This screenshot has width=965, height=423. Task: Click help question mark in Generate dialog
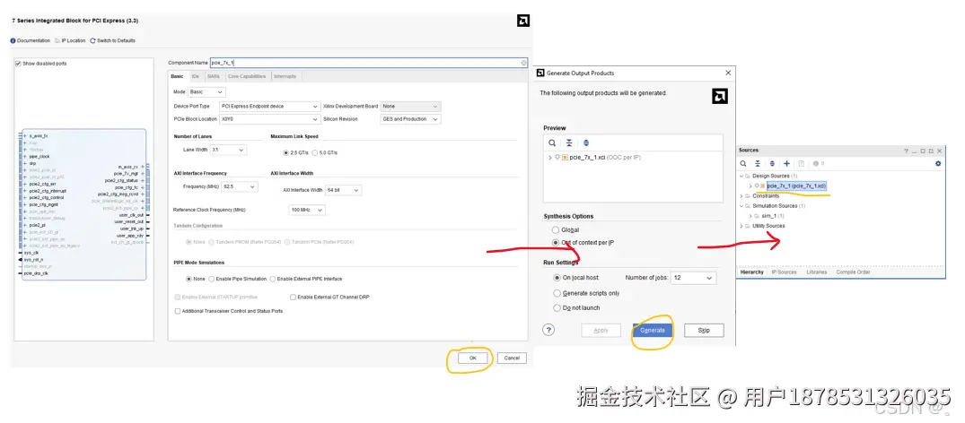pyautogui.click(x=548, y=330)
